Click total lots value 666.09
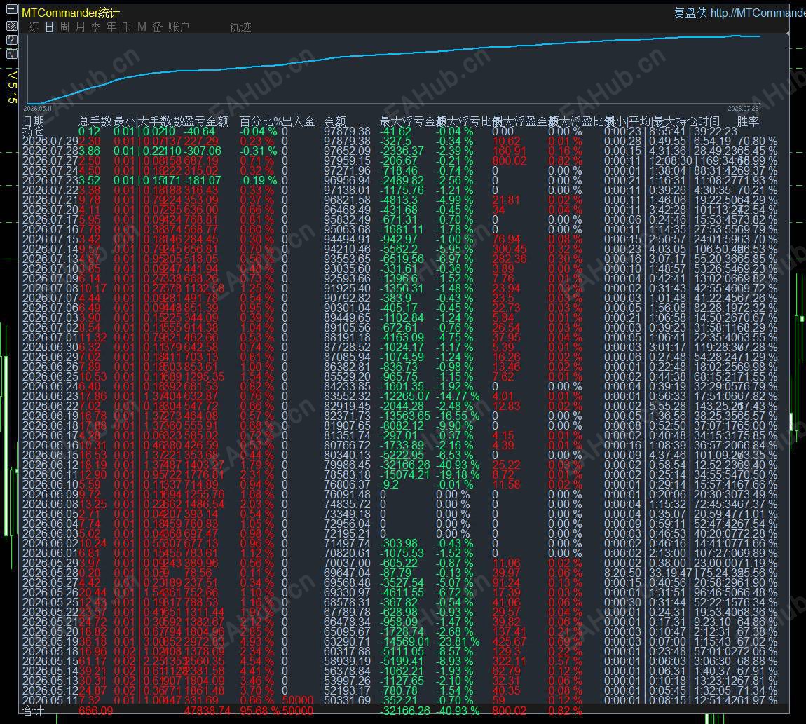 pyautogui.click(x=95, y=711)
